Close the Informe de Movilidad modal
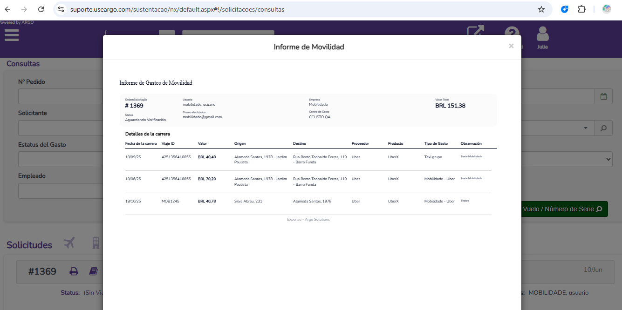Viewport: 622px width, 310px height. [x=511, y=46]
